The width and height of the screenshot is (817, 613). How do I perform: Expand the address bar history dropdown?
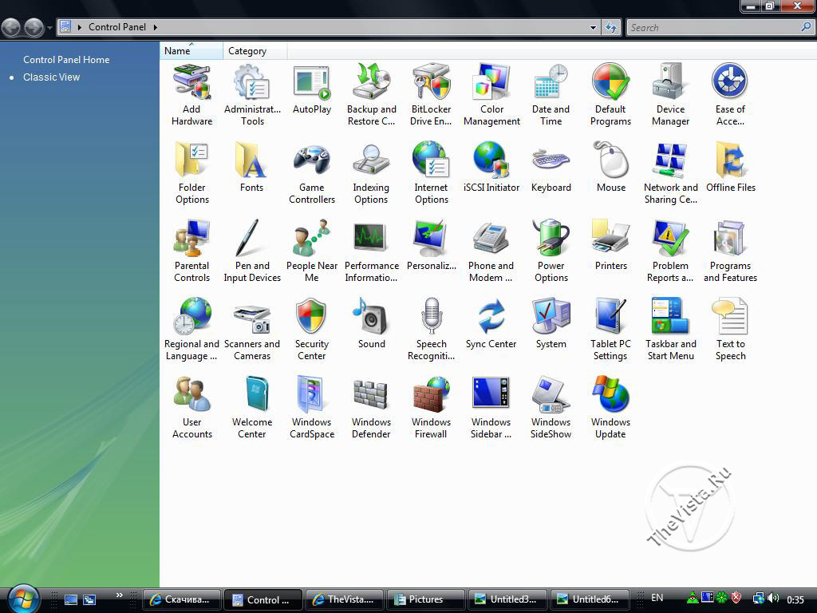593,27
